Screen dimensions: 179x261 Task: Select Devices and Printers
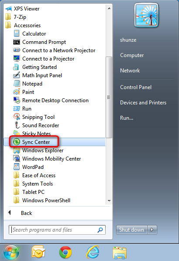143,103
